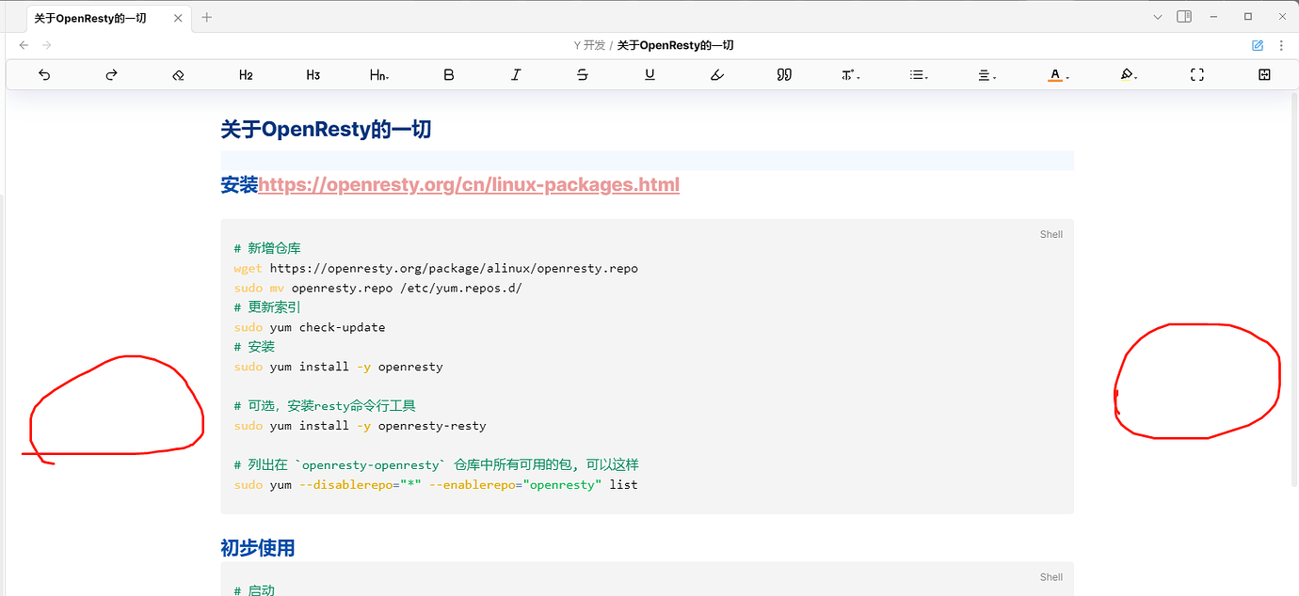Undo the last edit

tap(44, 75)
